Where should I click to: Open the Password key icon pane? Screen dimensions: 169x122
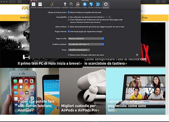tap(65, 5)
